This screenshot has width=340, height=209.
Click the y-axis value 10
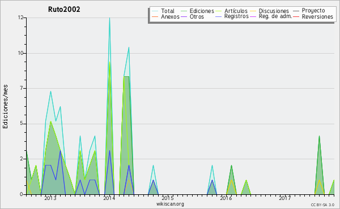pos(20,53)
